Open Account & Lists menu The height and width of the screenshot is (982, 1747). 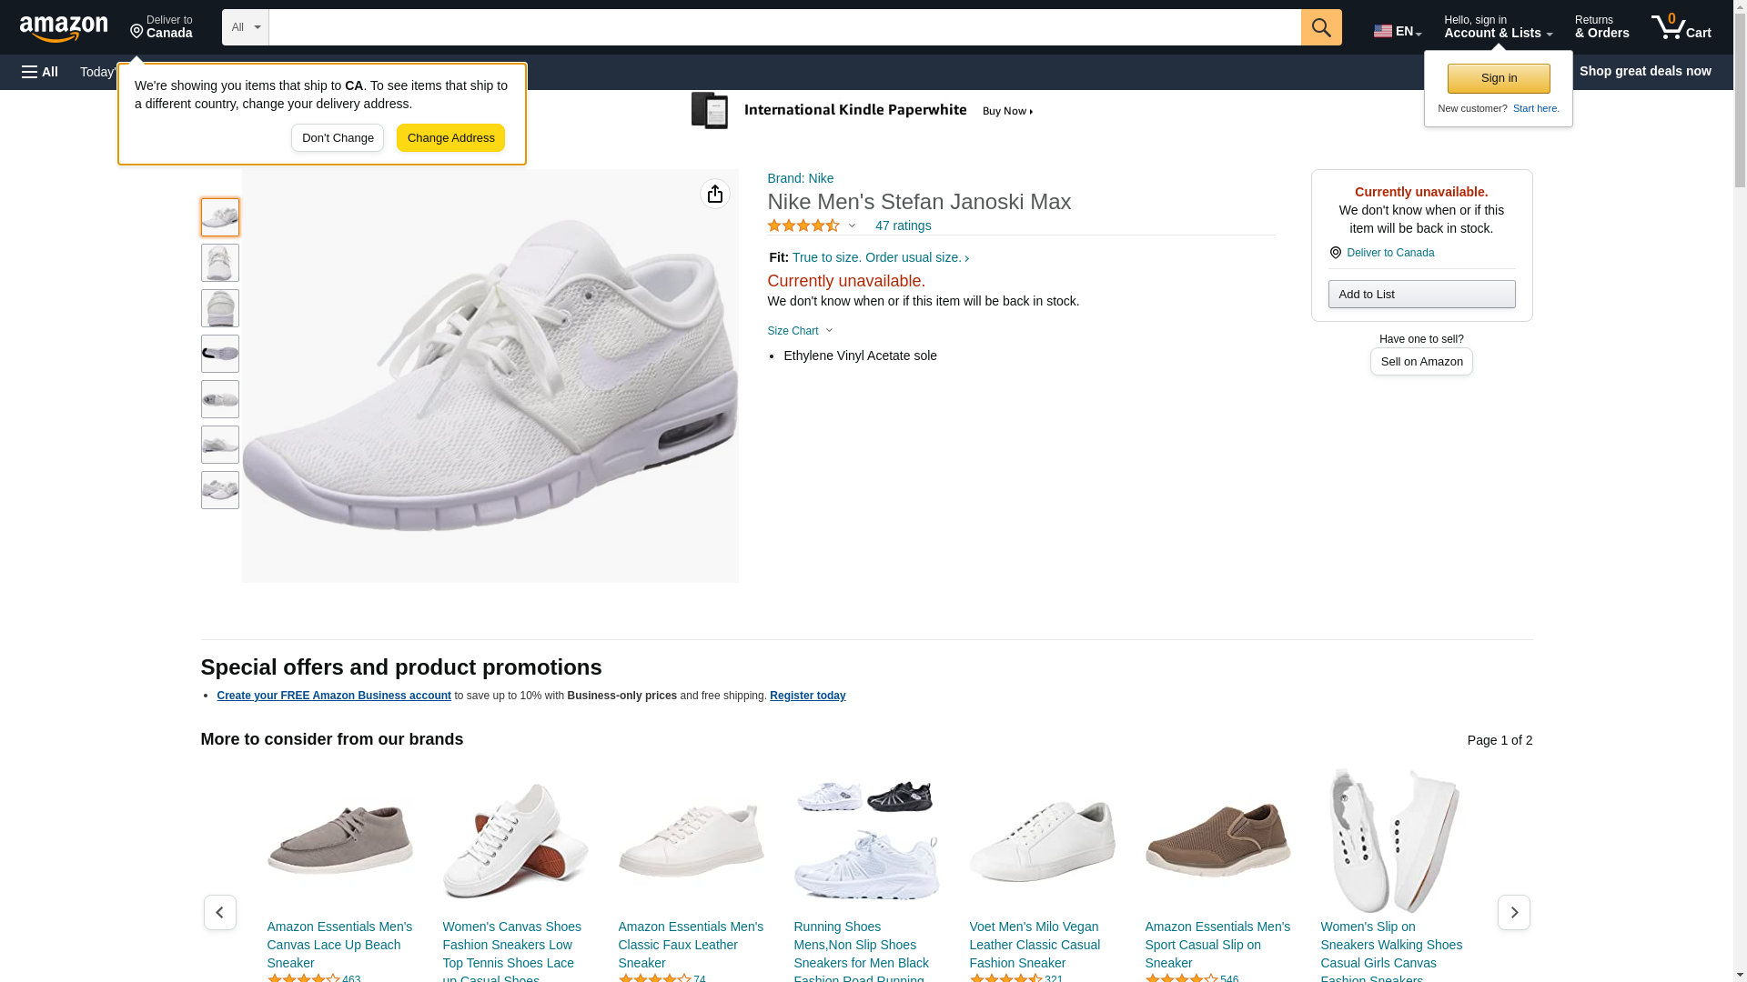1498,27
